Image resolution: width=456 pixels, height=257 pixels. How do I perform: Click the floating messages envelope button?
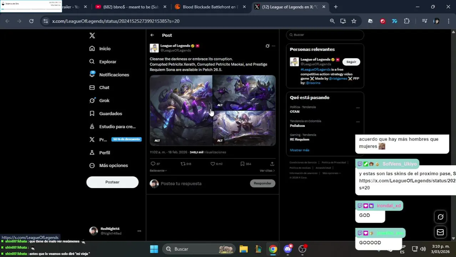tap(440, 232)
